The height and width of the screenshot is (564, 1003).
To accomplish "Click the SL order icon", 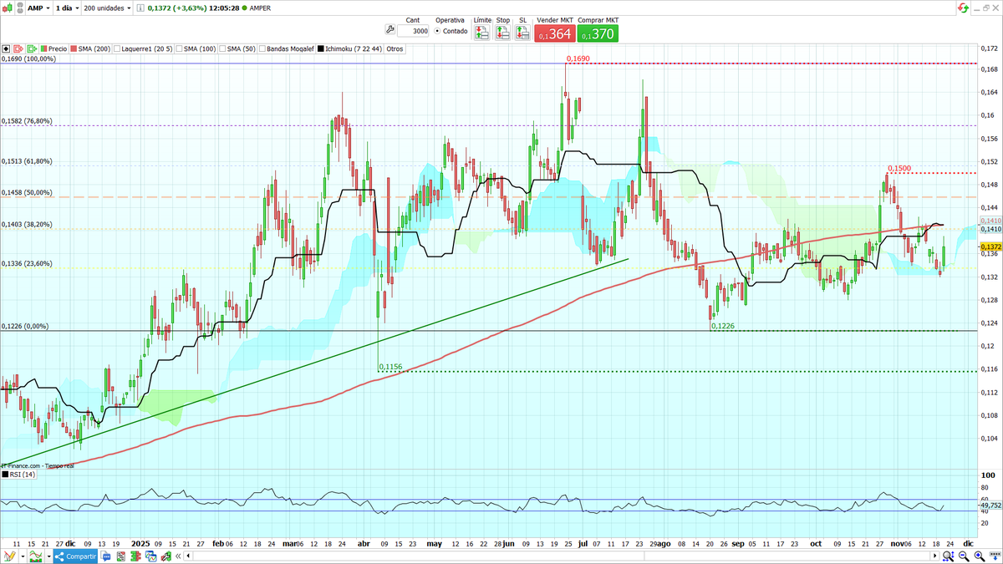I will tap(522, 33).
